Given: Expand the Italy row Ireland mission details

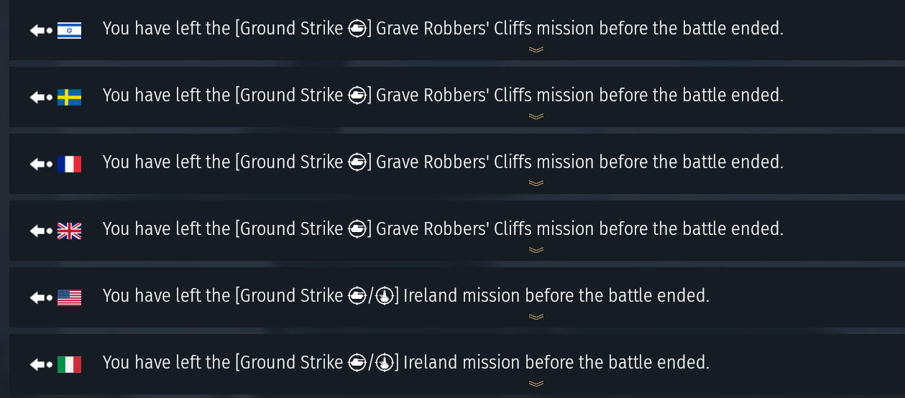Looking at the screenshot, I should click(536, 384).
